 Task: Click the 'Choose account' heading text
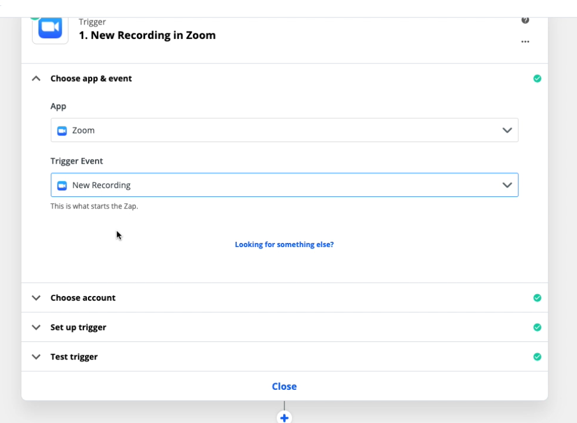pyautogui.click(x=83, y=298)
